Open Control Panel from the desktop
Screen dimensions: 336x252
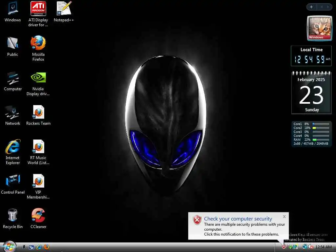point(13,184)
